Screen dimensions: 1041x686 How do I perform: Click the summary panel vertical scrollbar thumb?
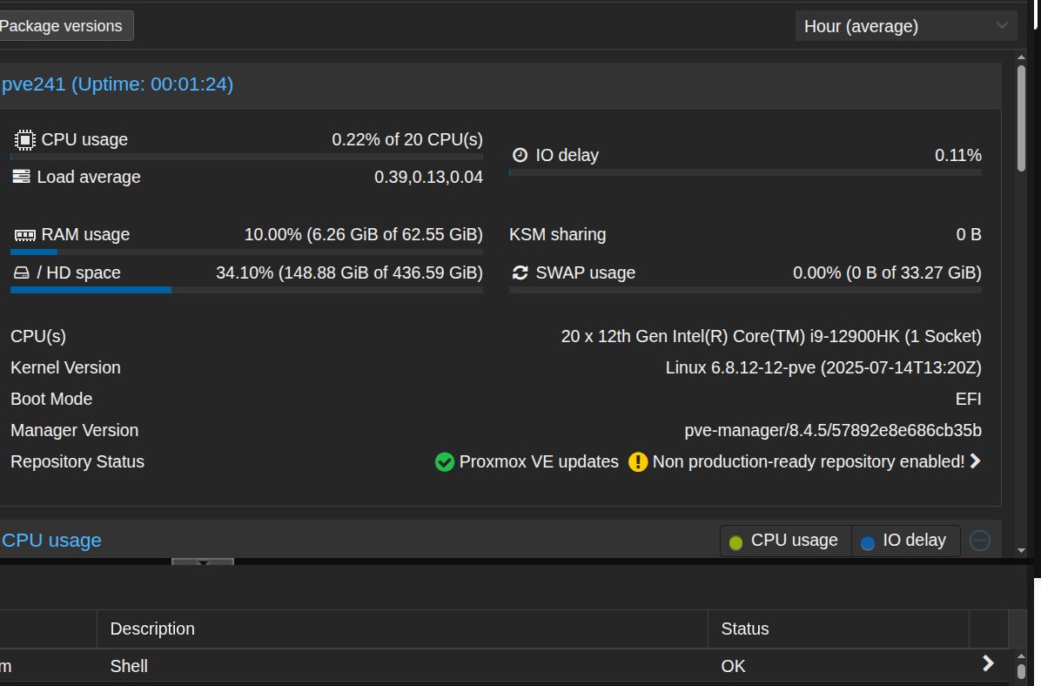pos(1021,118)
